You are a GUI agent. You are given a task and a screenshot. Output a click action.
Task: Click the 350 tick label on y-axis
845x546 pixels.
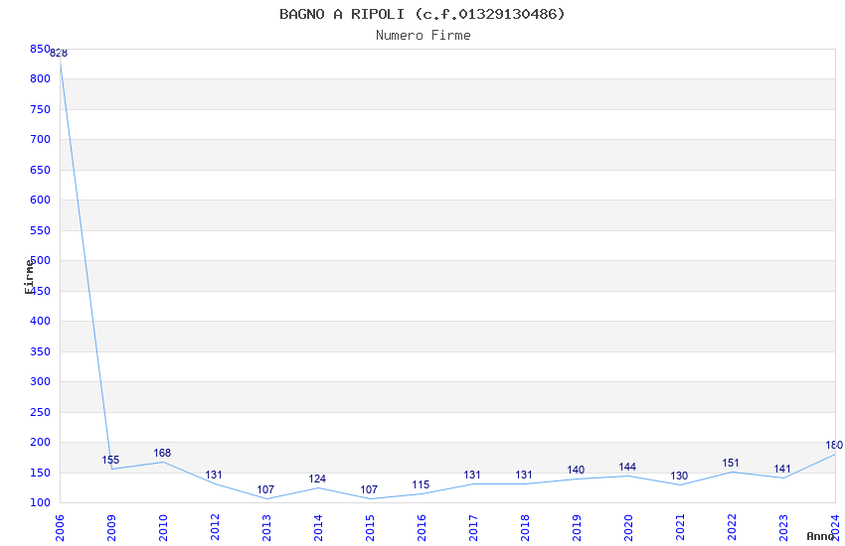40,351
